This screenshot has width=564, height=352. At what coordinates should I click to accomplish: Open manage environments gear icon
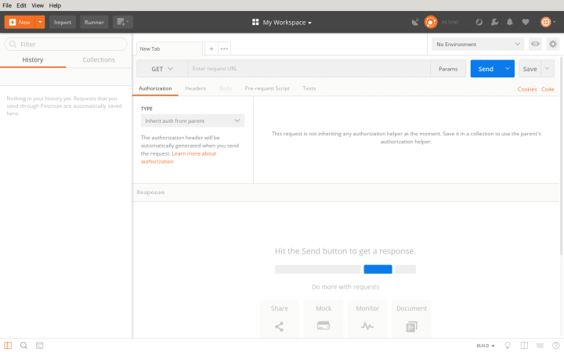[553, 44]
